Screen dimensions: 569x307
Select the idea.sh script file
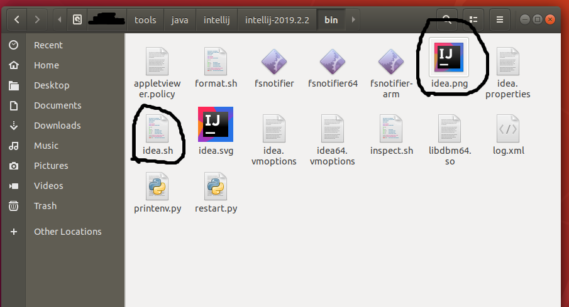click(157, 135)
